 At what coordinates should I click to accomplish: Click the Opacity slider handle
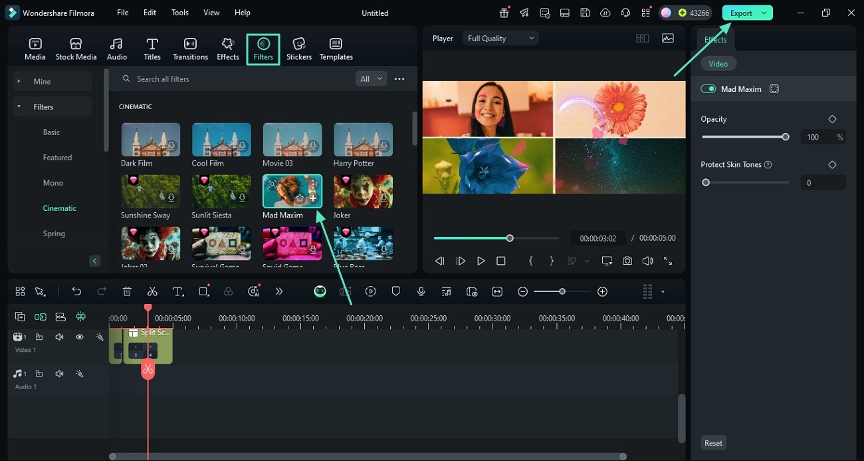pyautogui.click(x=786, y=137)
